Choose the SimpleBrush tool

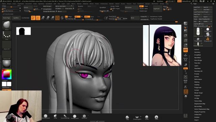coord(208,39)
